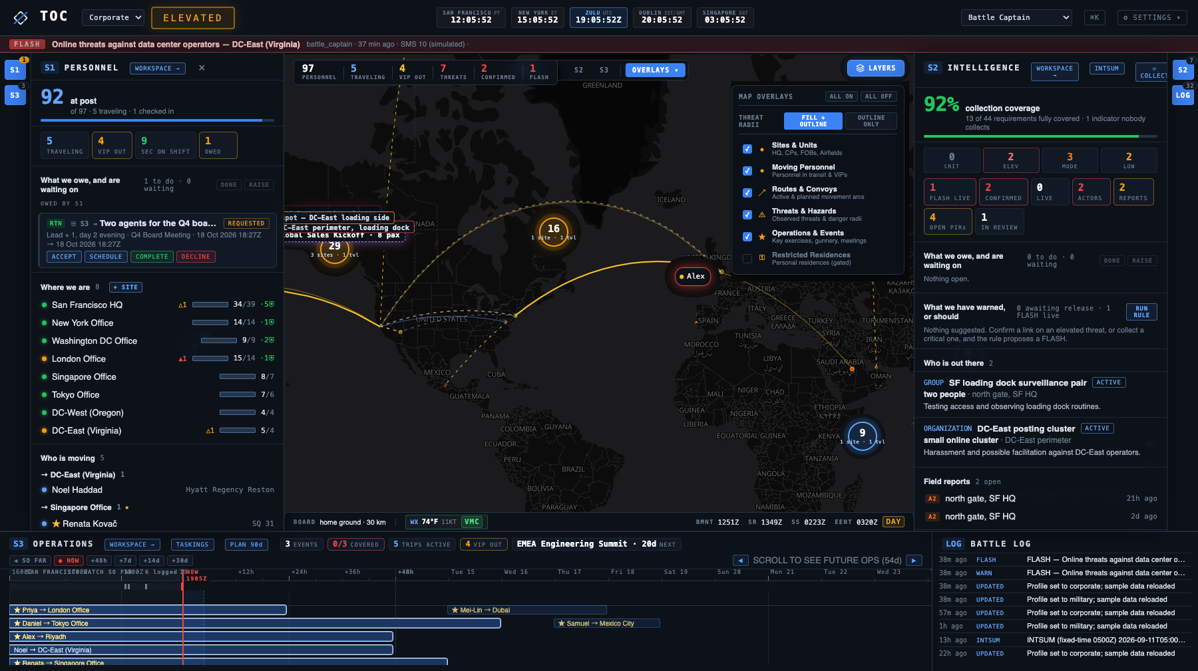Click the personnel at-post progress bar
Screen dimensions: 1198x671
tap(157, 120)
